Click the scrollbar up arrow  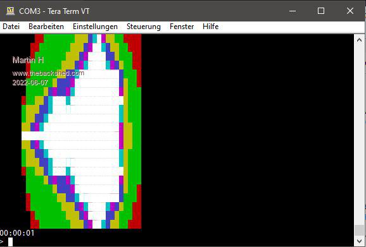[x=359, y=40]
